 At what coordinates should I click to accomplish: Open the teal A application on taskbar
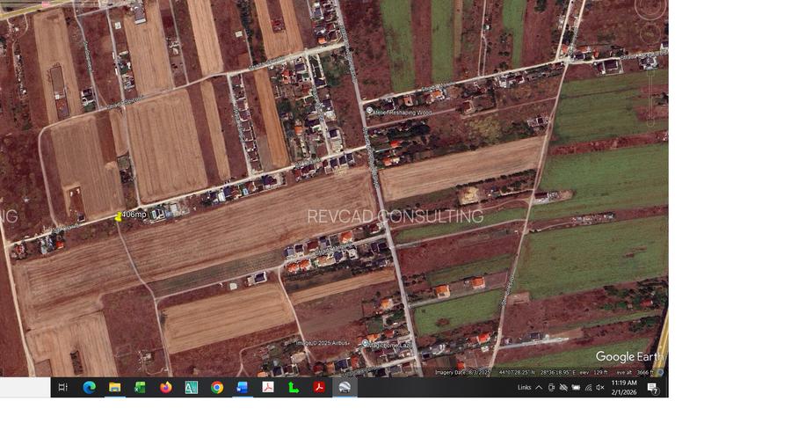(191, 387)
